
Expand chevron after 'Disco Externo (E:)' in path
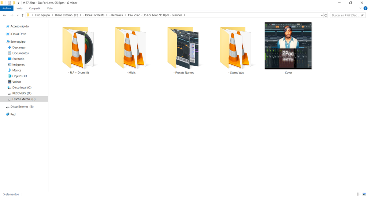pos(81,15)
